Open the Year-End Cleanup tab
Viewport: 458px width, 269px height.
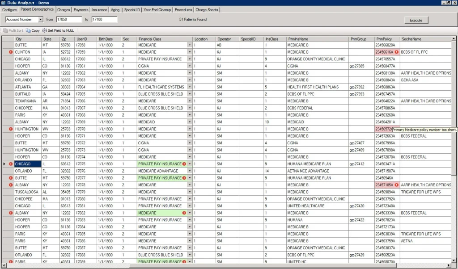coord(157,10)
